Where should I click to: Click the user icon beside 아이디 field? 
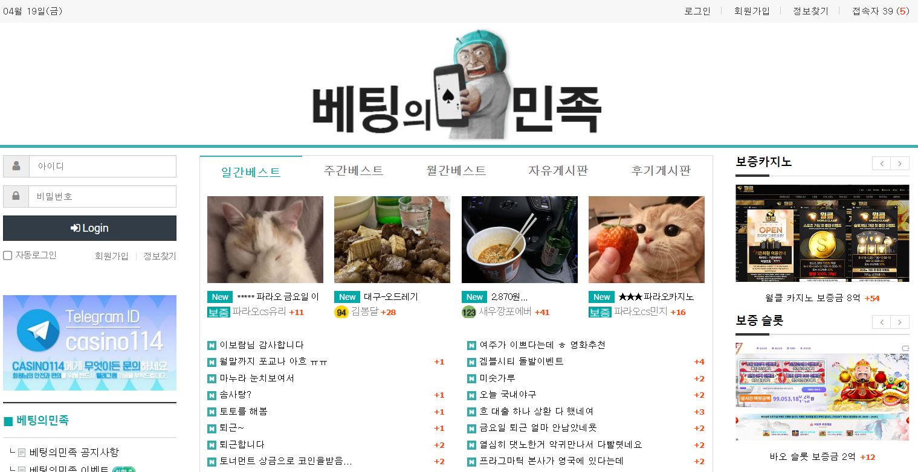point(16,166)
